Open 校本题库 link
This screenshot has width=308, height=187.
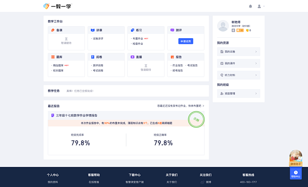pos(58,70)
